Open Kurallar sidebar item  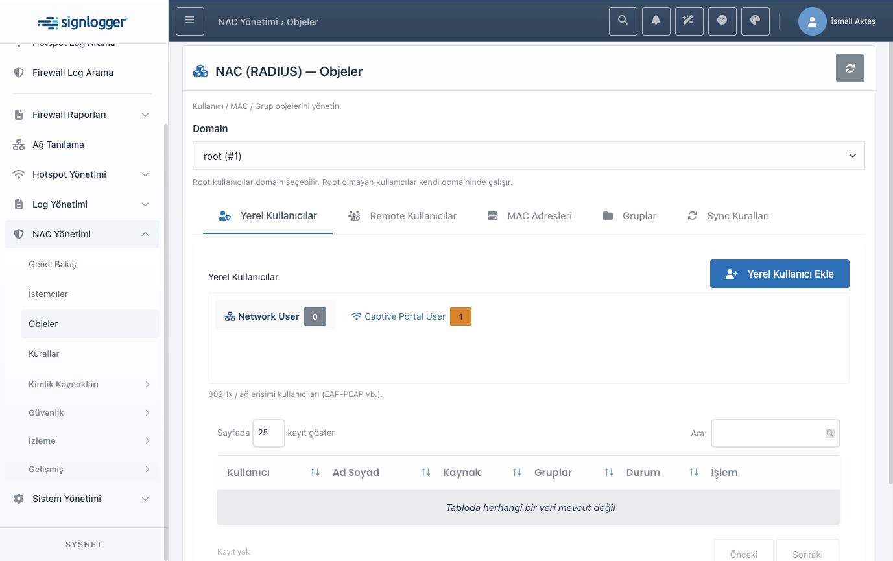click(x=89, y=353)
